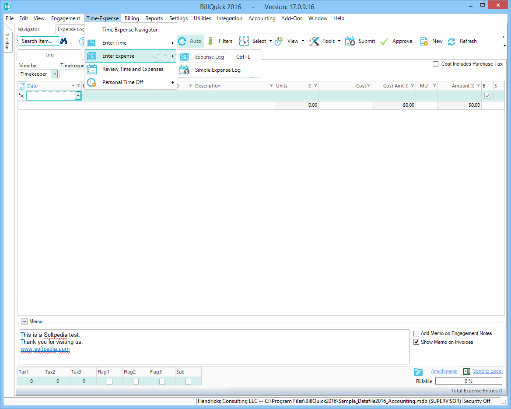Click the Search Item input field
Viewport: 511px width, 409px height.
pyautogui.click(x=39, y=41)
